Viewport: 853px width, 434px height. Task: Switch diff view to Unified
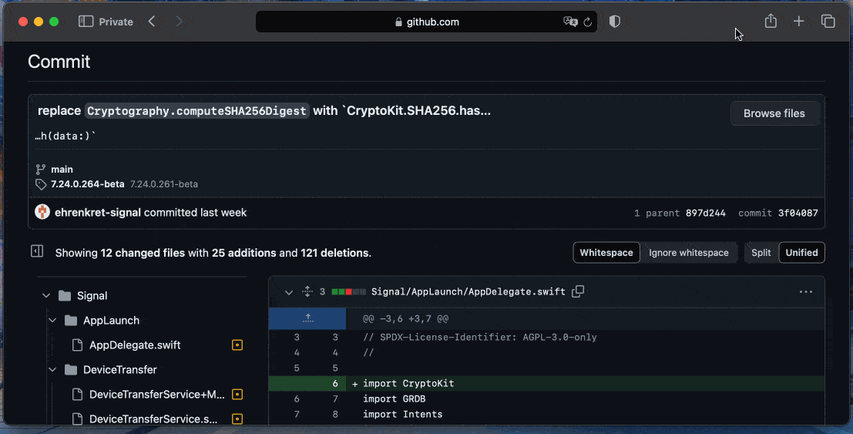coord(801,253)
